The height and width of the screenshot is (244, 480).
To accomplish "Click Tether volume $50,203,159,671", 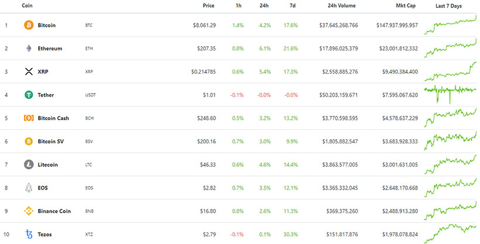I will point(338,95).
